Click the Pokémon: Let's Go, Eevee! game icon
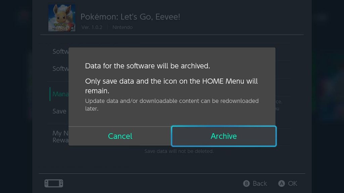The image size is (344, 193). 62,17
